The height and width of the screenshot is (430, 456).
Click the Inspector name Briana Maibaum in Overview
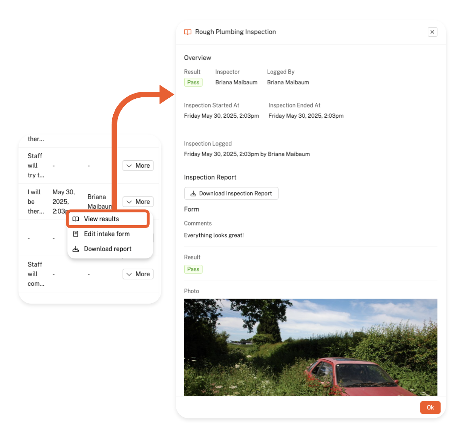[x=236, y=82]
